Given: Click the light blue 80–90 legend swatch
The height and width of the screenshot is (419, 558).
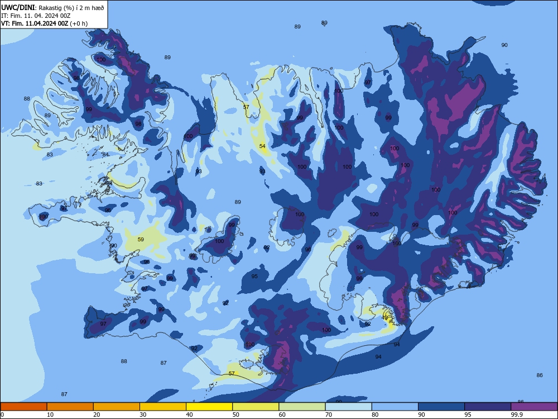Looking at the screenshot, I should [395, 407].
